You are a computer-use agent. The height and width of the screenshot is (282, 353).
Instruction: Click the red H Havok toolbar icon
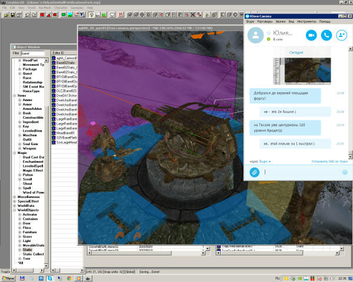coord(121,15)
